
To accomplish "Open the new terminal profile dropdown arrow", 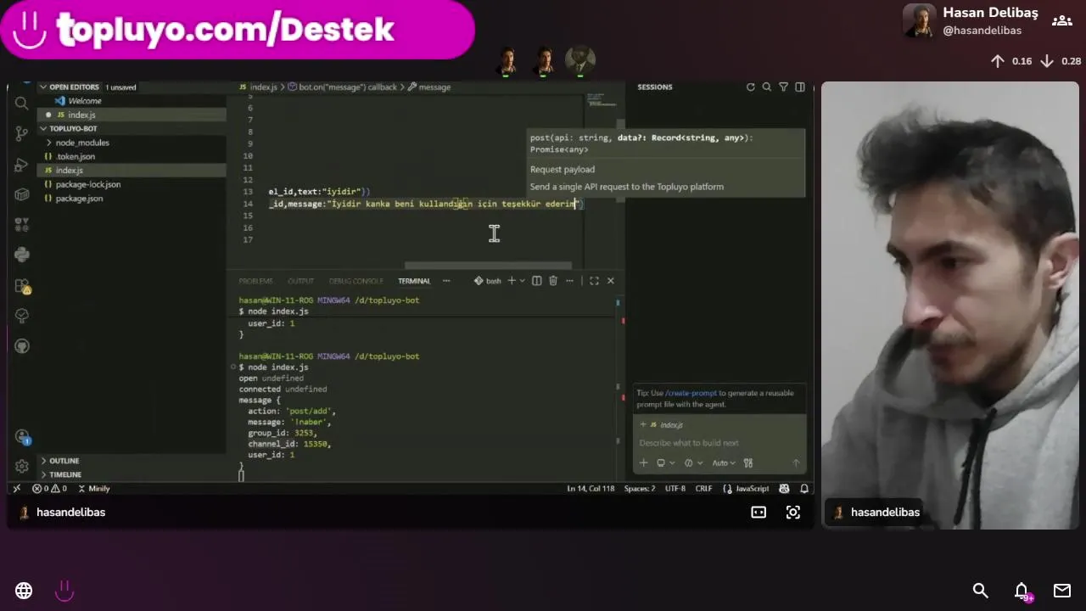I will [522, 281].
